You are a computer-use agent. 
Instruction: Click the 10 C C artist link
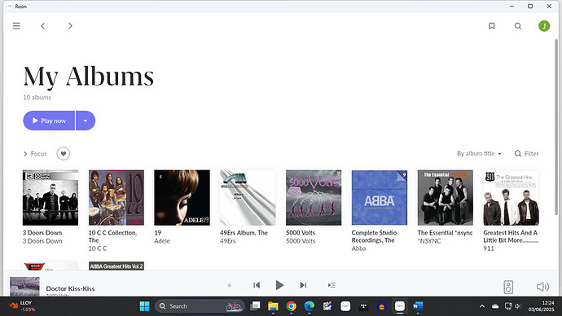point(98,248)
